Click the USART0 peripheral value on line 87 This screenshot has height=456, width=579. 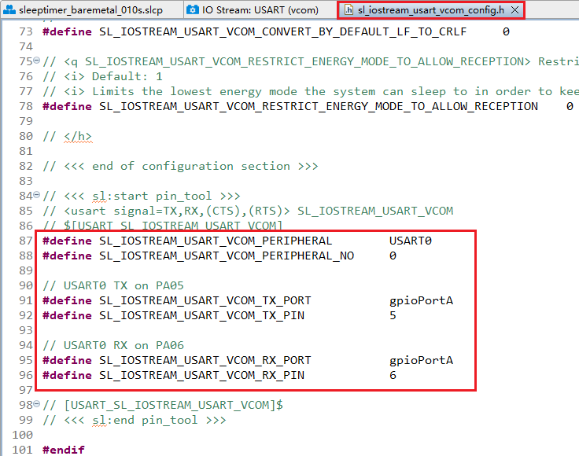[x=410, y=241]
